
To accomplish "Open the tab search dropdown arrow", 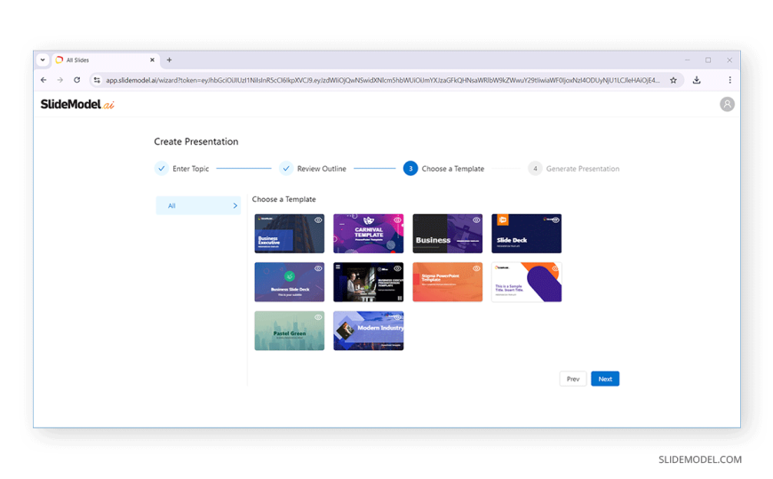I will click(43, 60).
